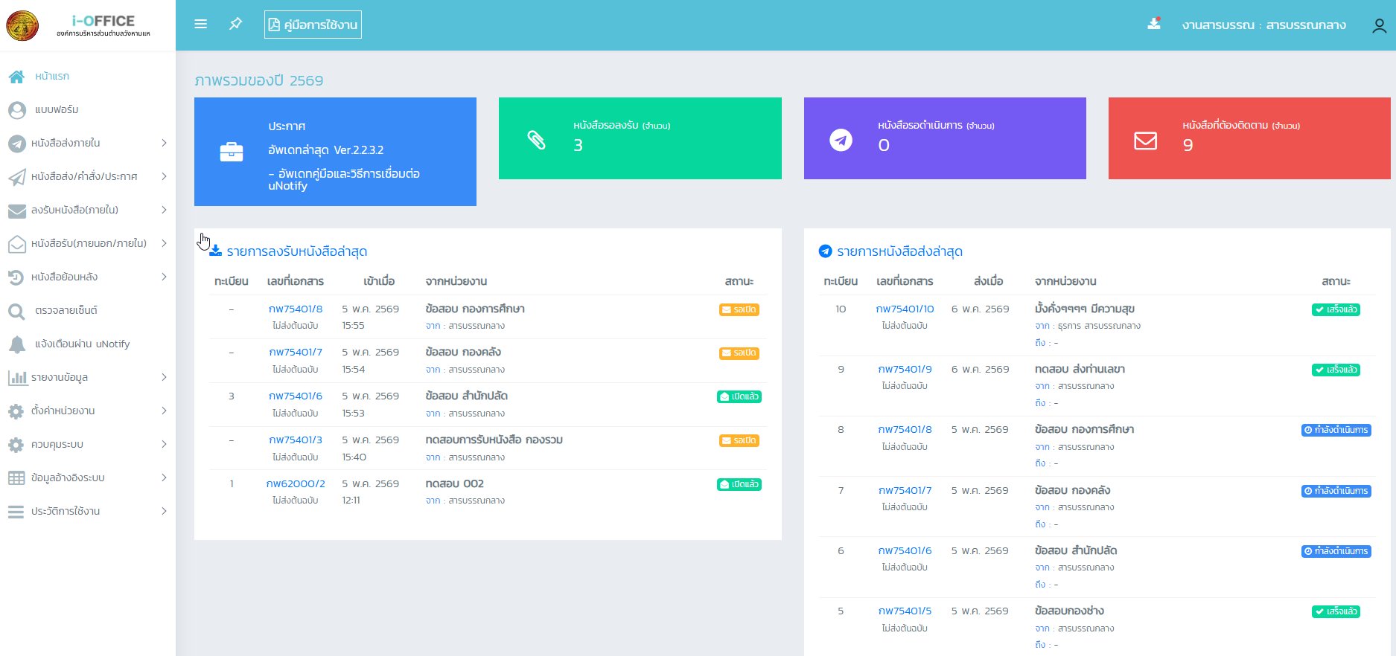Click the i-OFFICE organization logo
Viewport: 1396px width, 656px height.
tap(22, 26)
